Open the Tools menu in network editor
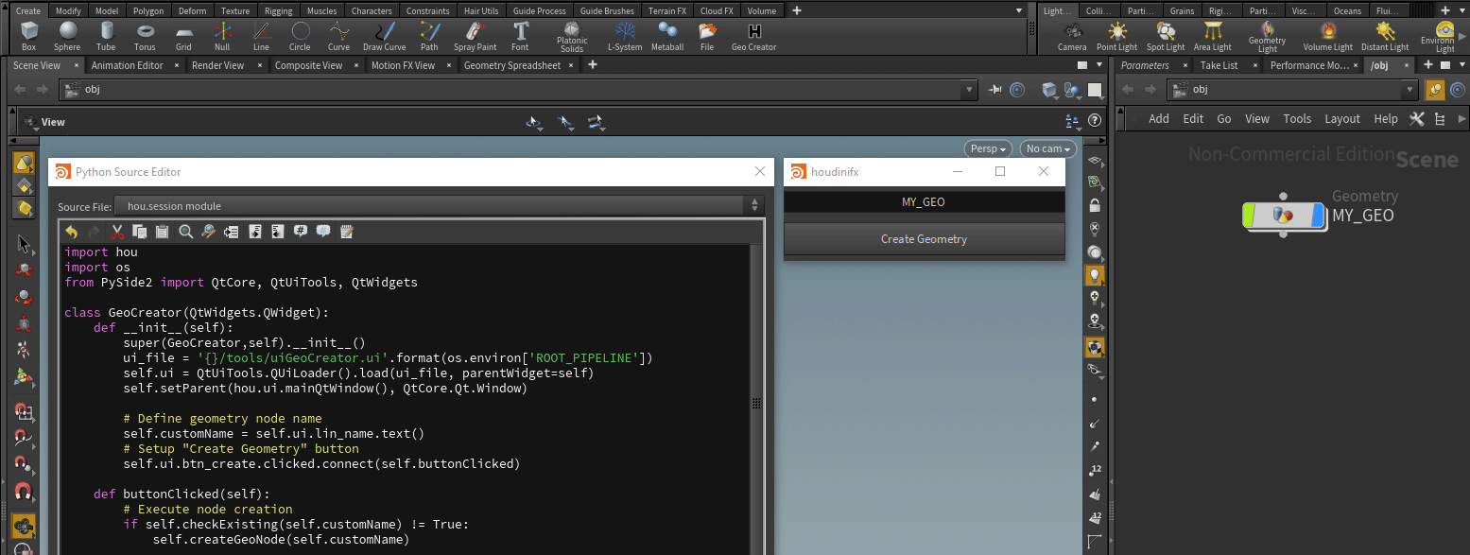Viewport: 1470px width, 555px height. (x=1297, y=119)
